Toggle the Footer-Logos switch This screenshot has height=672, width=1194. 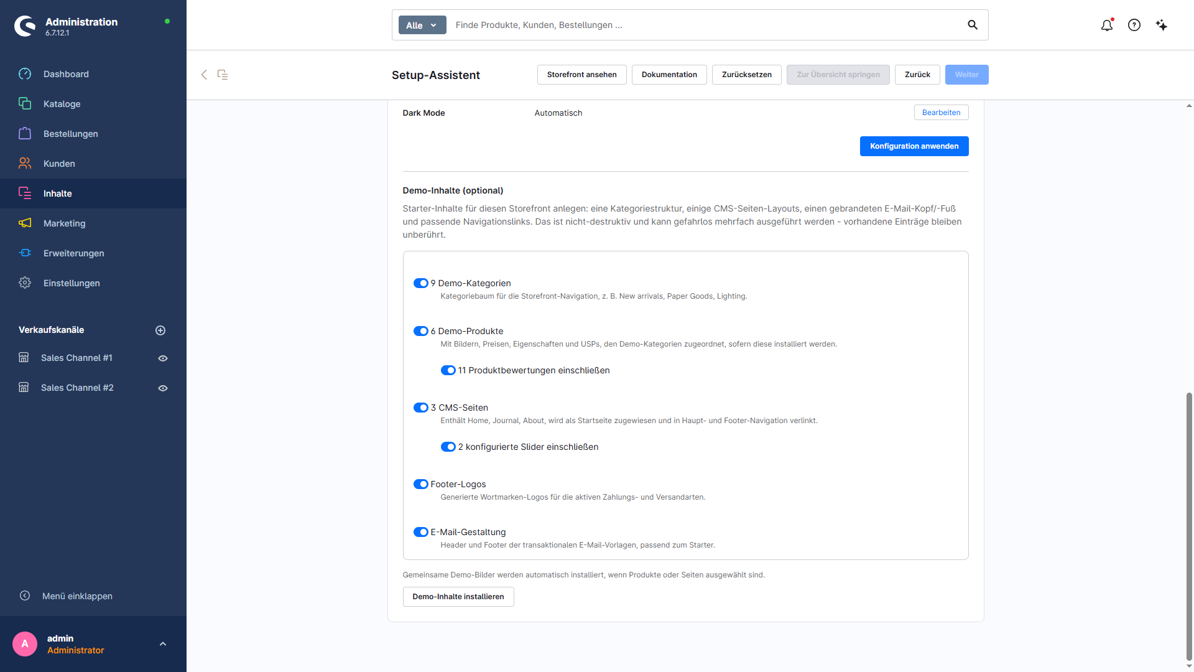point(421,484)
